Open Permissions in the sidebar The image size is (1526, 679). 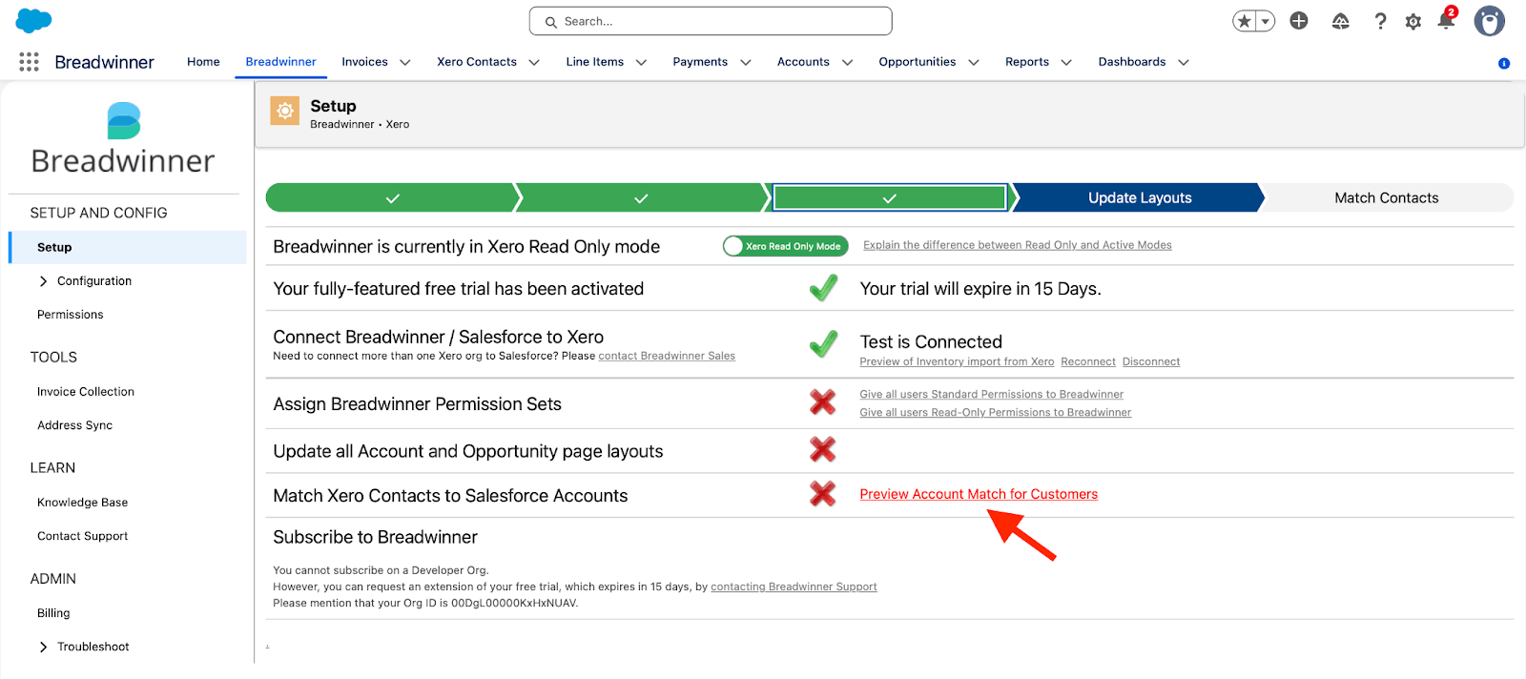(70, 315)
